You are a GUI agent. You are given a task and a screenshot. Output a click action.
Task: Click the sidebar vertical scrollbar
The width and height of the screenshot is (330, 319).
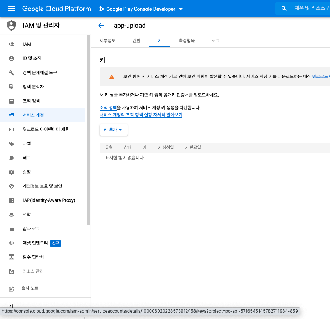[89, 130]
